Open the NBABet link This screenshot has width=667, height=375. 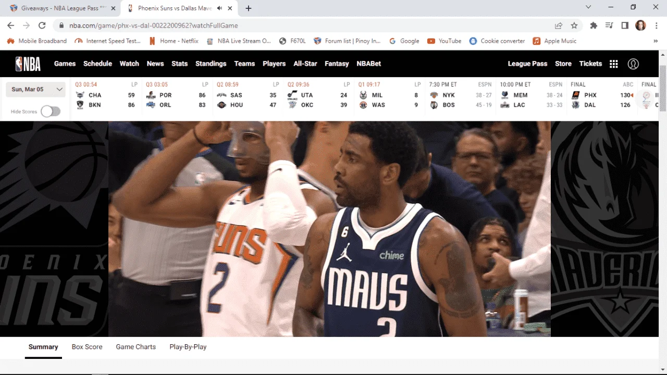pyautogui.click(x=369, y=64)
